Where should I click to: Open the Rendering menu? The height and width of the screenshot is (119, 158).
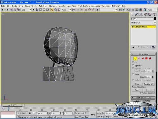tap(96, 6)
